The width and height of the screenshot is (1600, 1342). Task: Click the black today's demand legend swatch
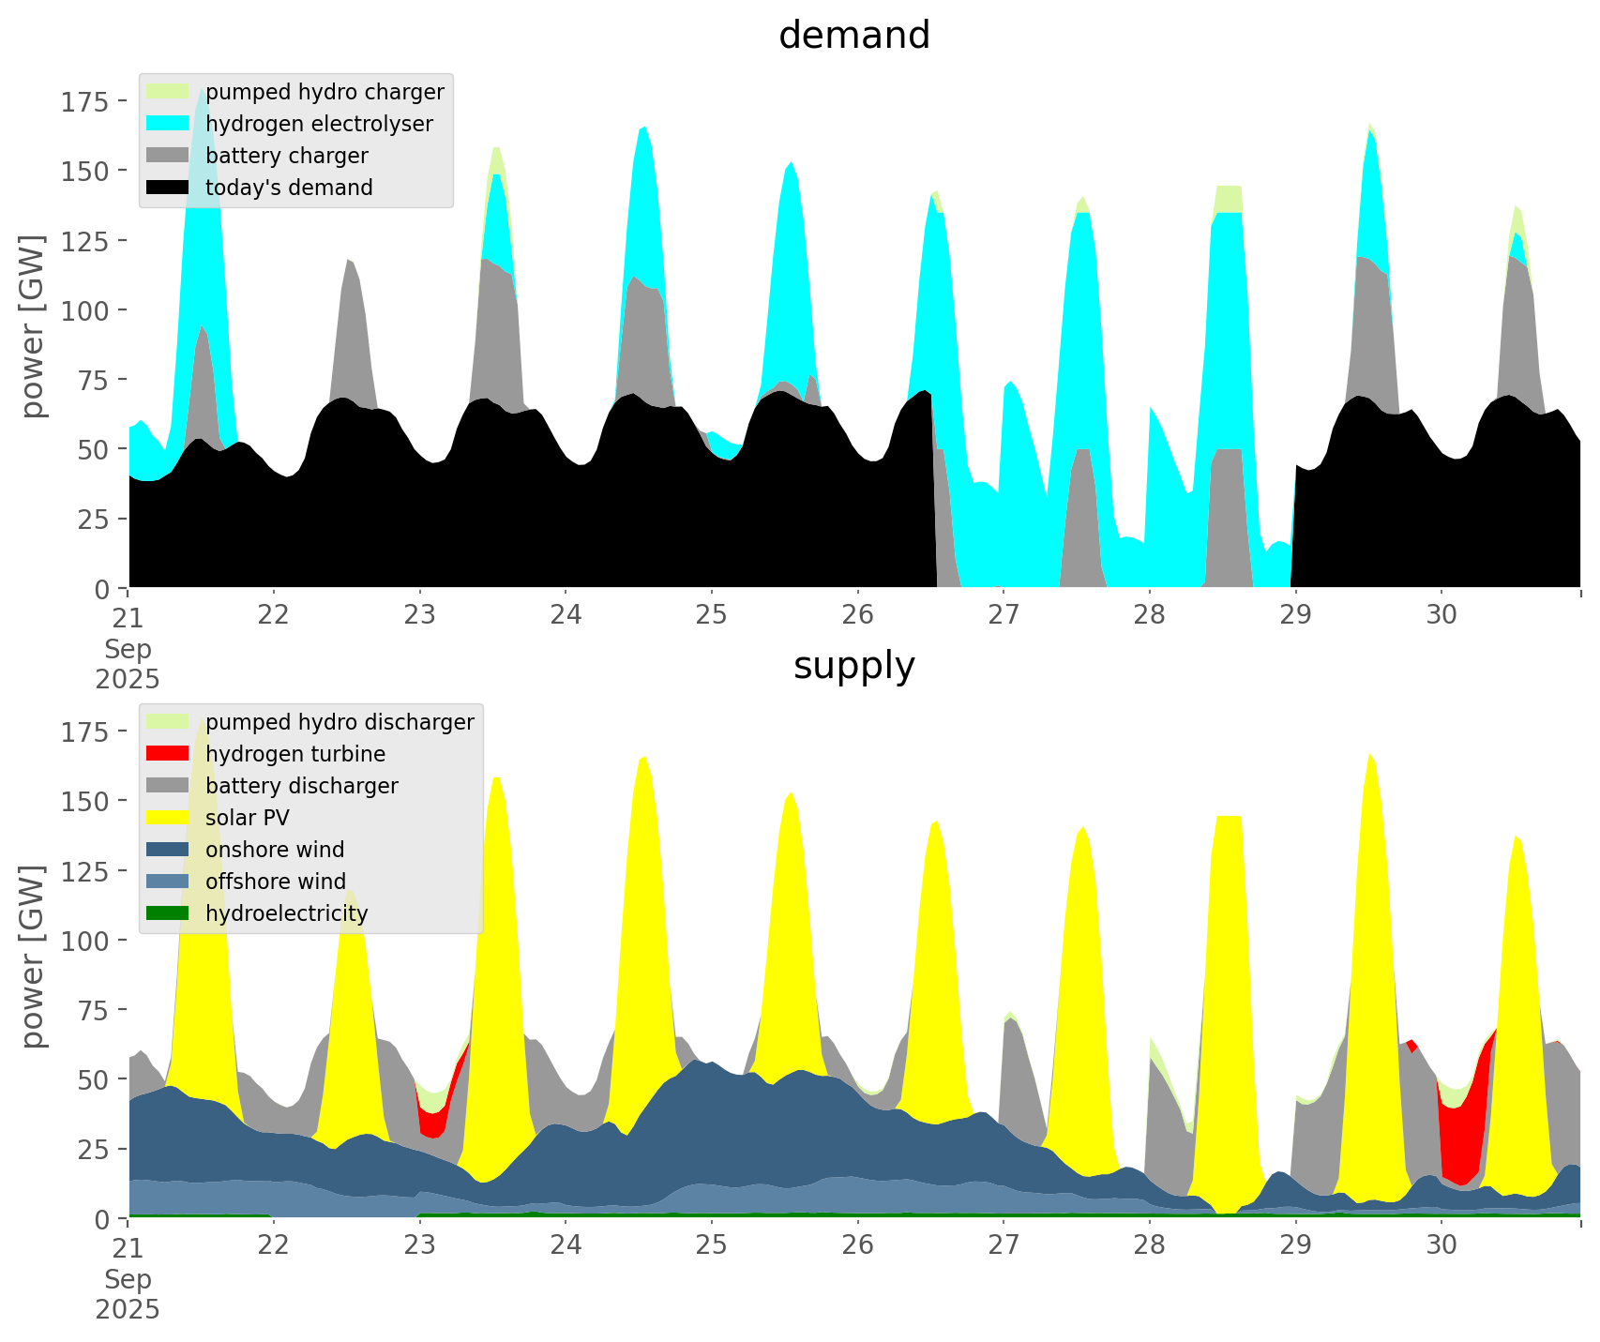point(168,188)
